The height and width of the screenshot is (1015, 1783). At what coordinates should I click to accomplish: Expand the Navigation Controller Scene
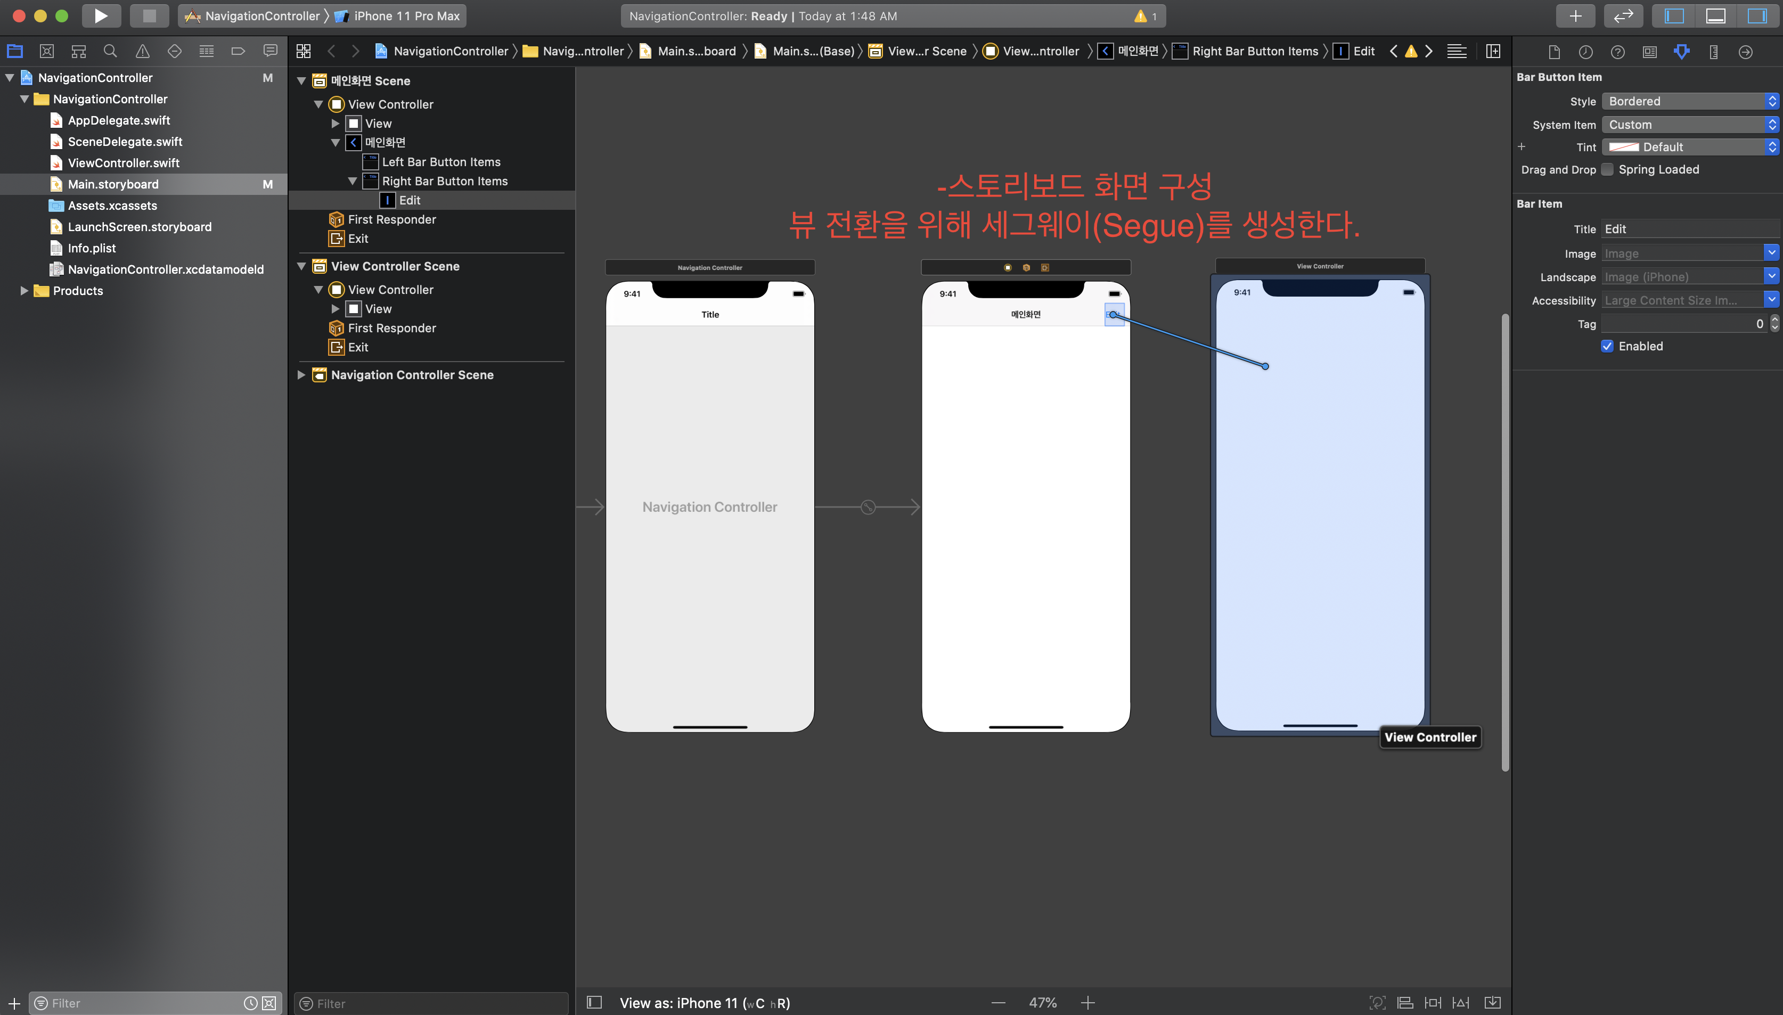[301, 374]
